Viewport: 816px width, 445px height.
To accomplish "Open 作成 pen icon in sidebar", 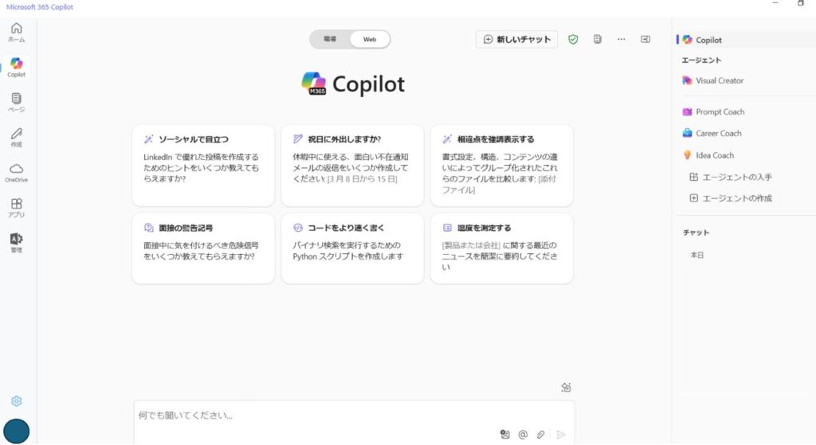I will pos(16,138).
